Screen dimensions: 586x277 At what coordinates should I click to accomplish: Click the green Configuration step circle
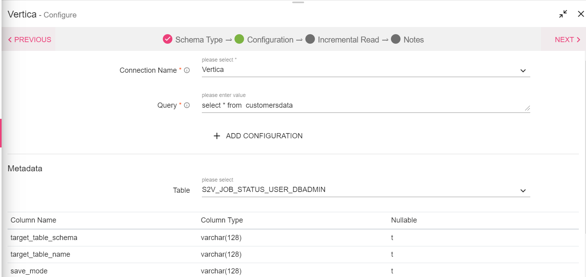(x=239, y=39)
